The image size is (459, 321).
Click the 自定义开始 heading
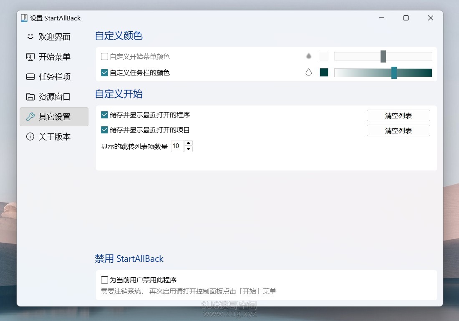[119, 94]
